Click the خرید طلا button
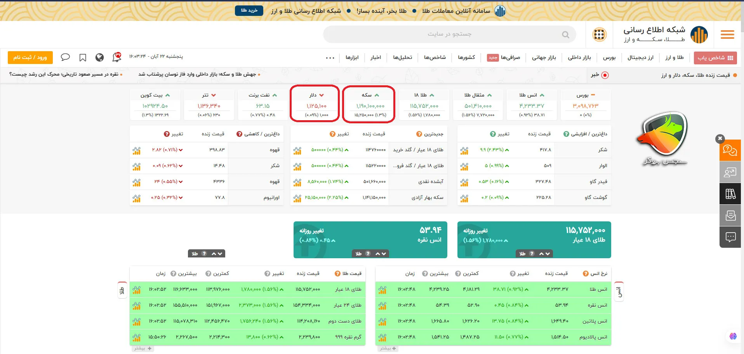The image size is (744, 354). pos(249,11)
